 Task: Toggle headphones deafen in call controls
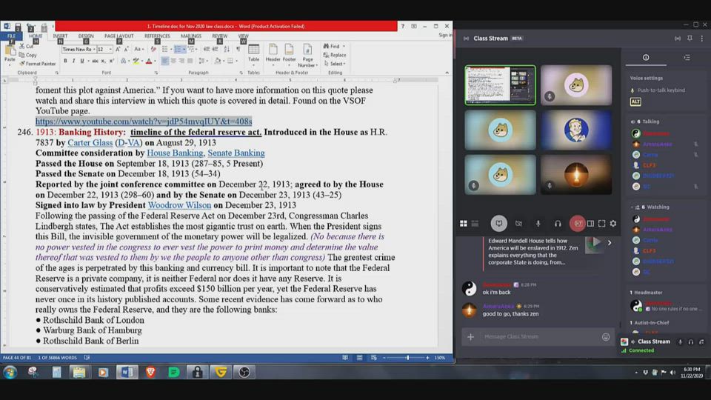(558, 223)
